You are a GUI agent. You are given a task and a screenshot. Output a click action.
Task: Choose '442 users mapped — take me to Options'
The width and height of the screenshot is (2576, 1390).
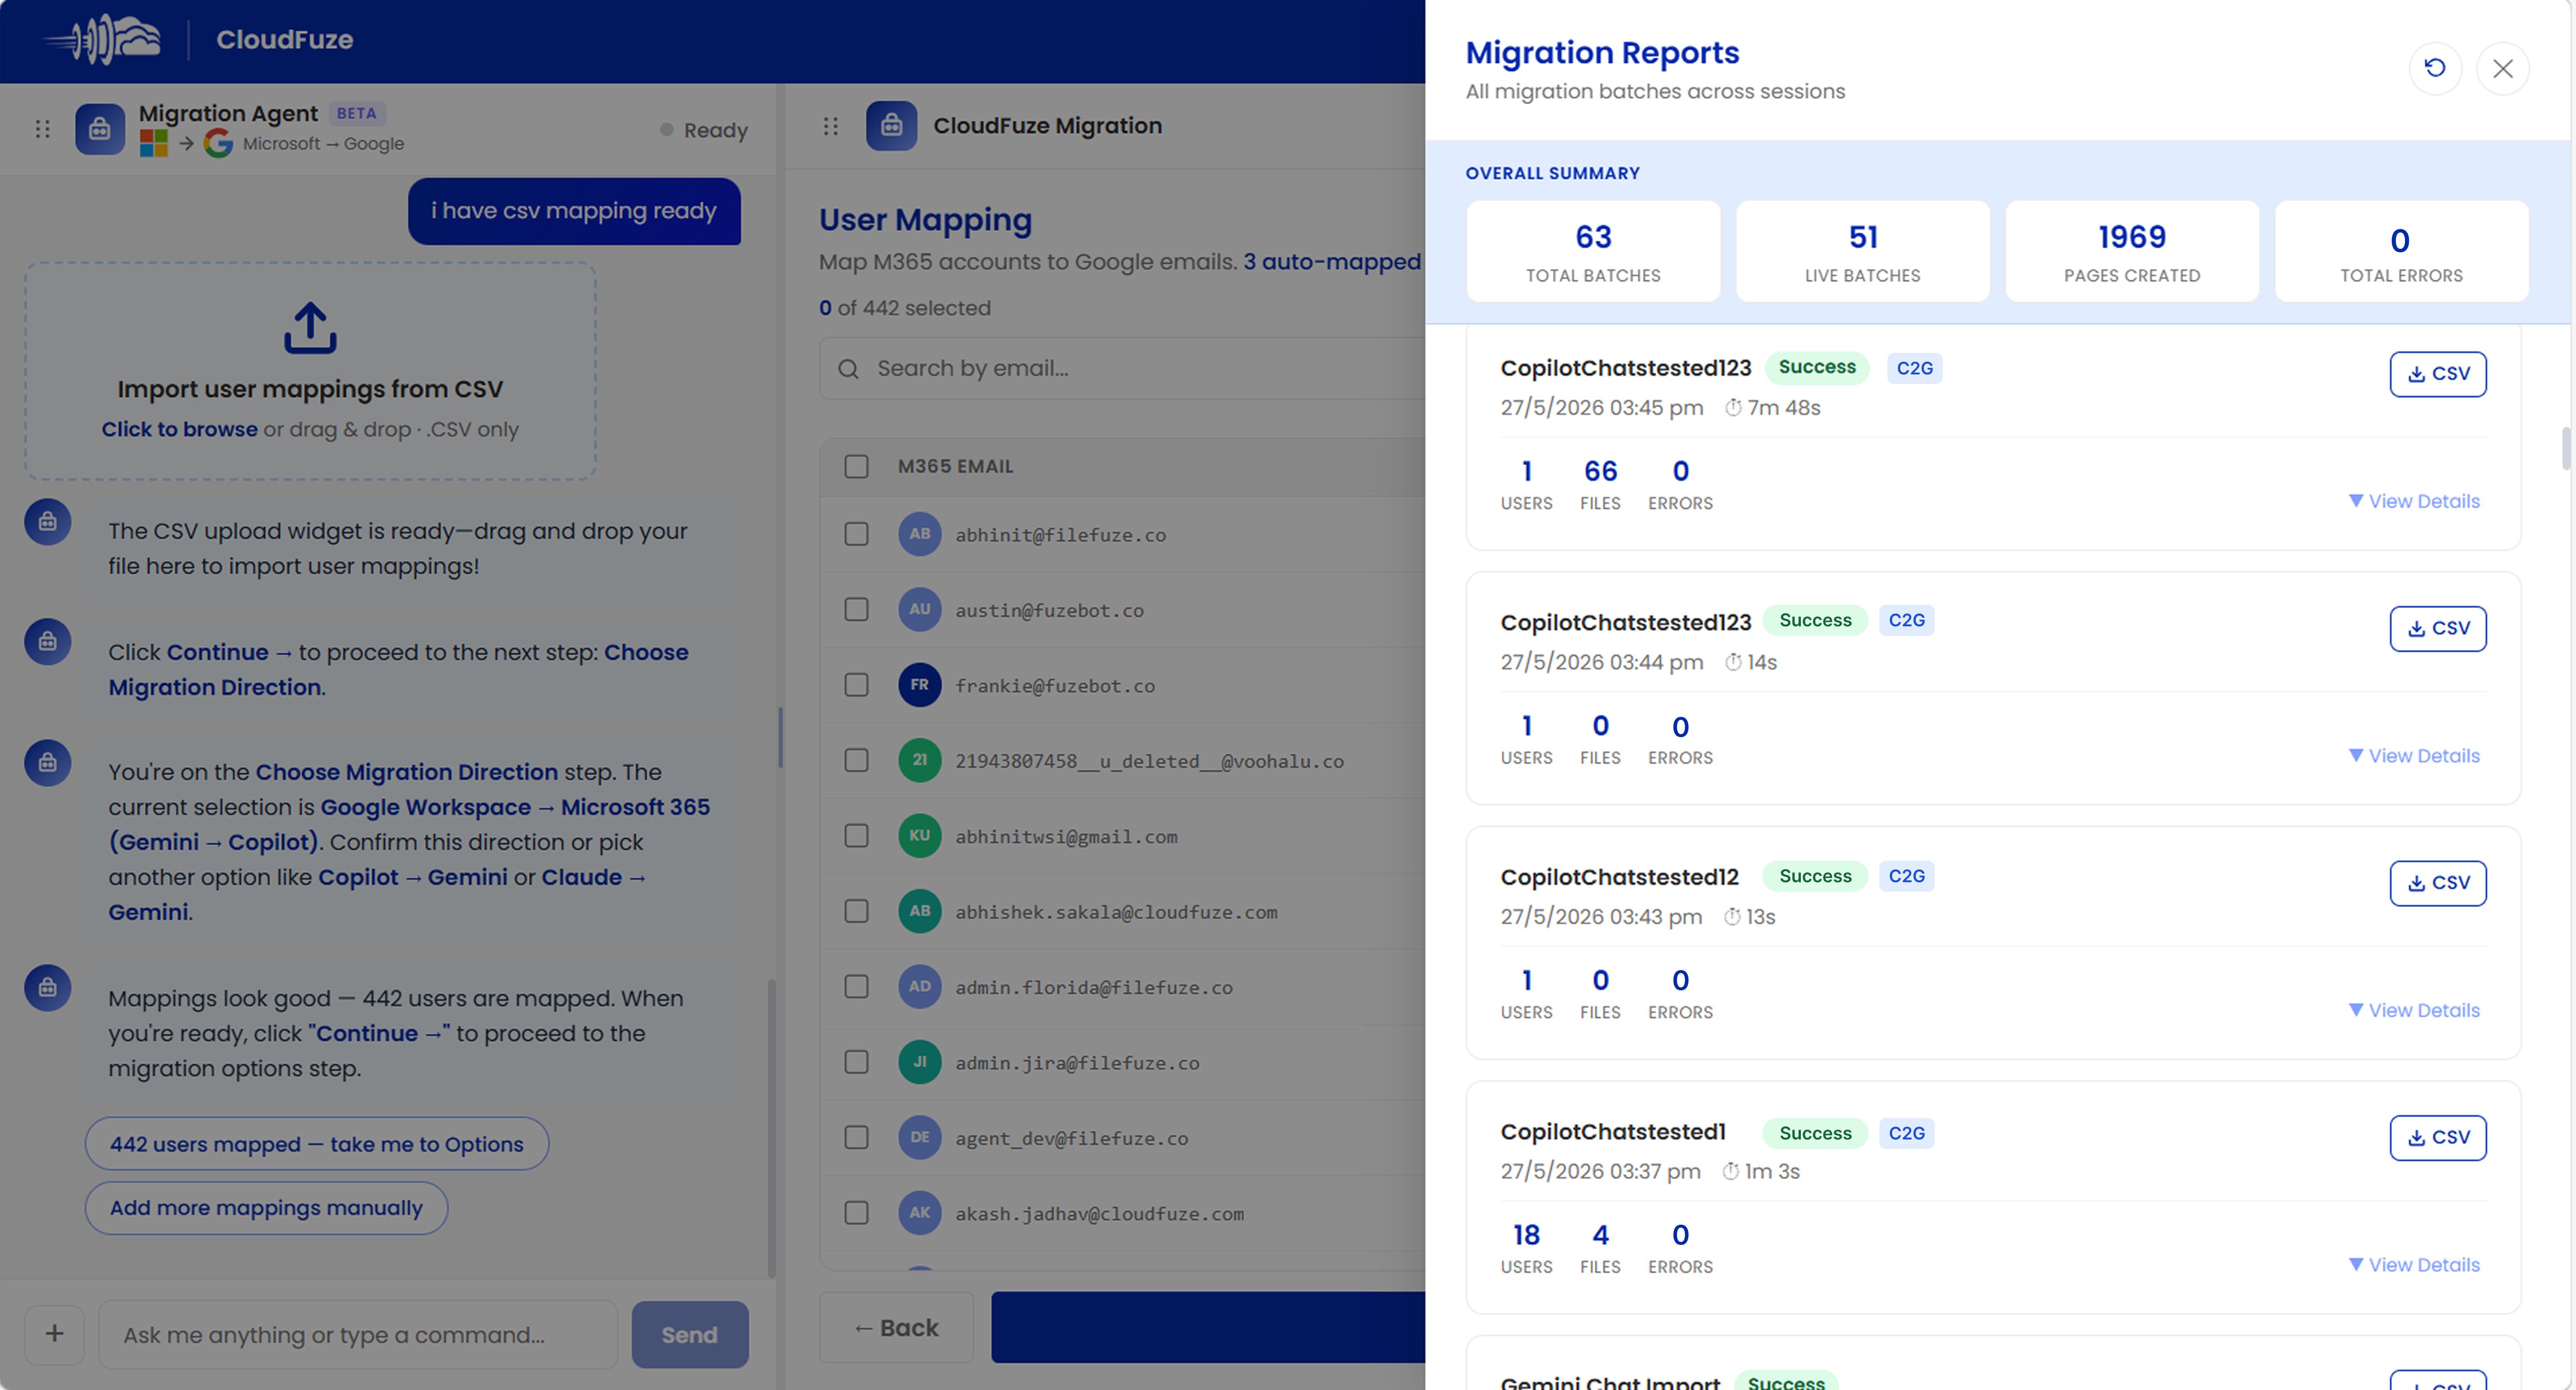click(x=316, y=1144)
